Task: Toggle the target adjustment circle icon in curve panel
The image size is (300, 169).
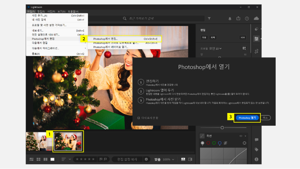Action: click(244, 143)
